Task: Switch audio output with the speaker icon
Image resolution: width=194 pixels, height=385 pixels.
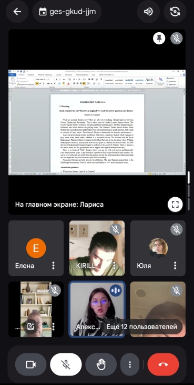Action: 148,12
